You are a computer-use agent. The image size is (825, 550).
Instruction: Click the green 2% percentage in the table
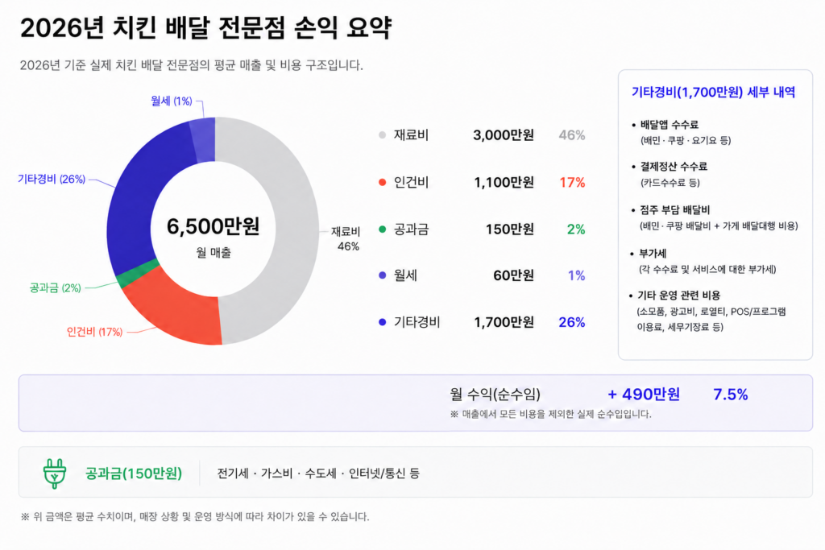point(576,230)
